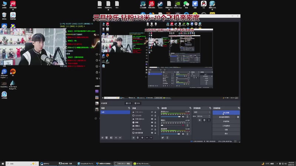Click the stop streaming button
The image size is (296, 166).
click(x=226, y=113)
